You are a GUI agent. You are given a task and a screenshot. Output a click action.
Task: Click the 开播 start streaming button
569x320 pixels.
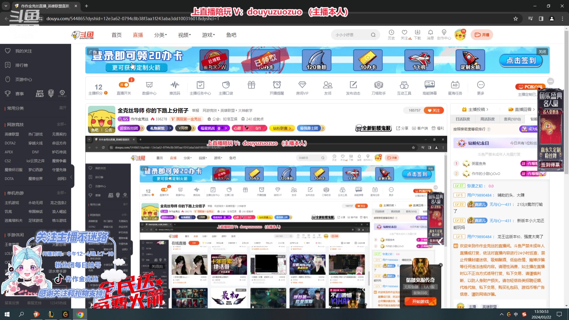(482, 35)
